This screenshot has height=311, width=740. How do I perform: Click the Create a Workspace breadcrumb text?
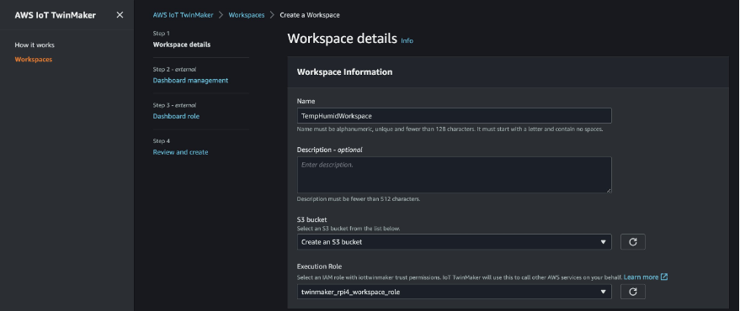310,15
